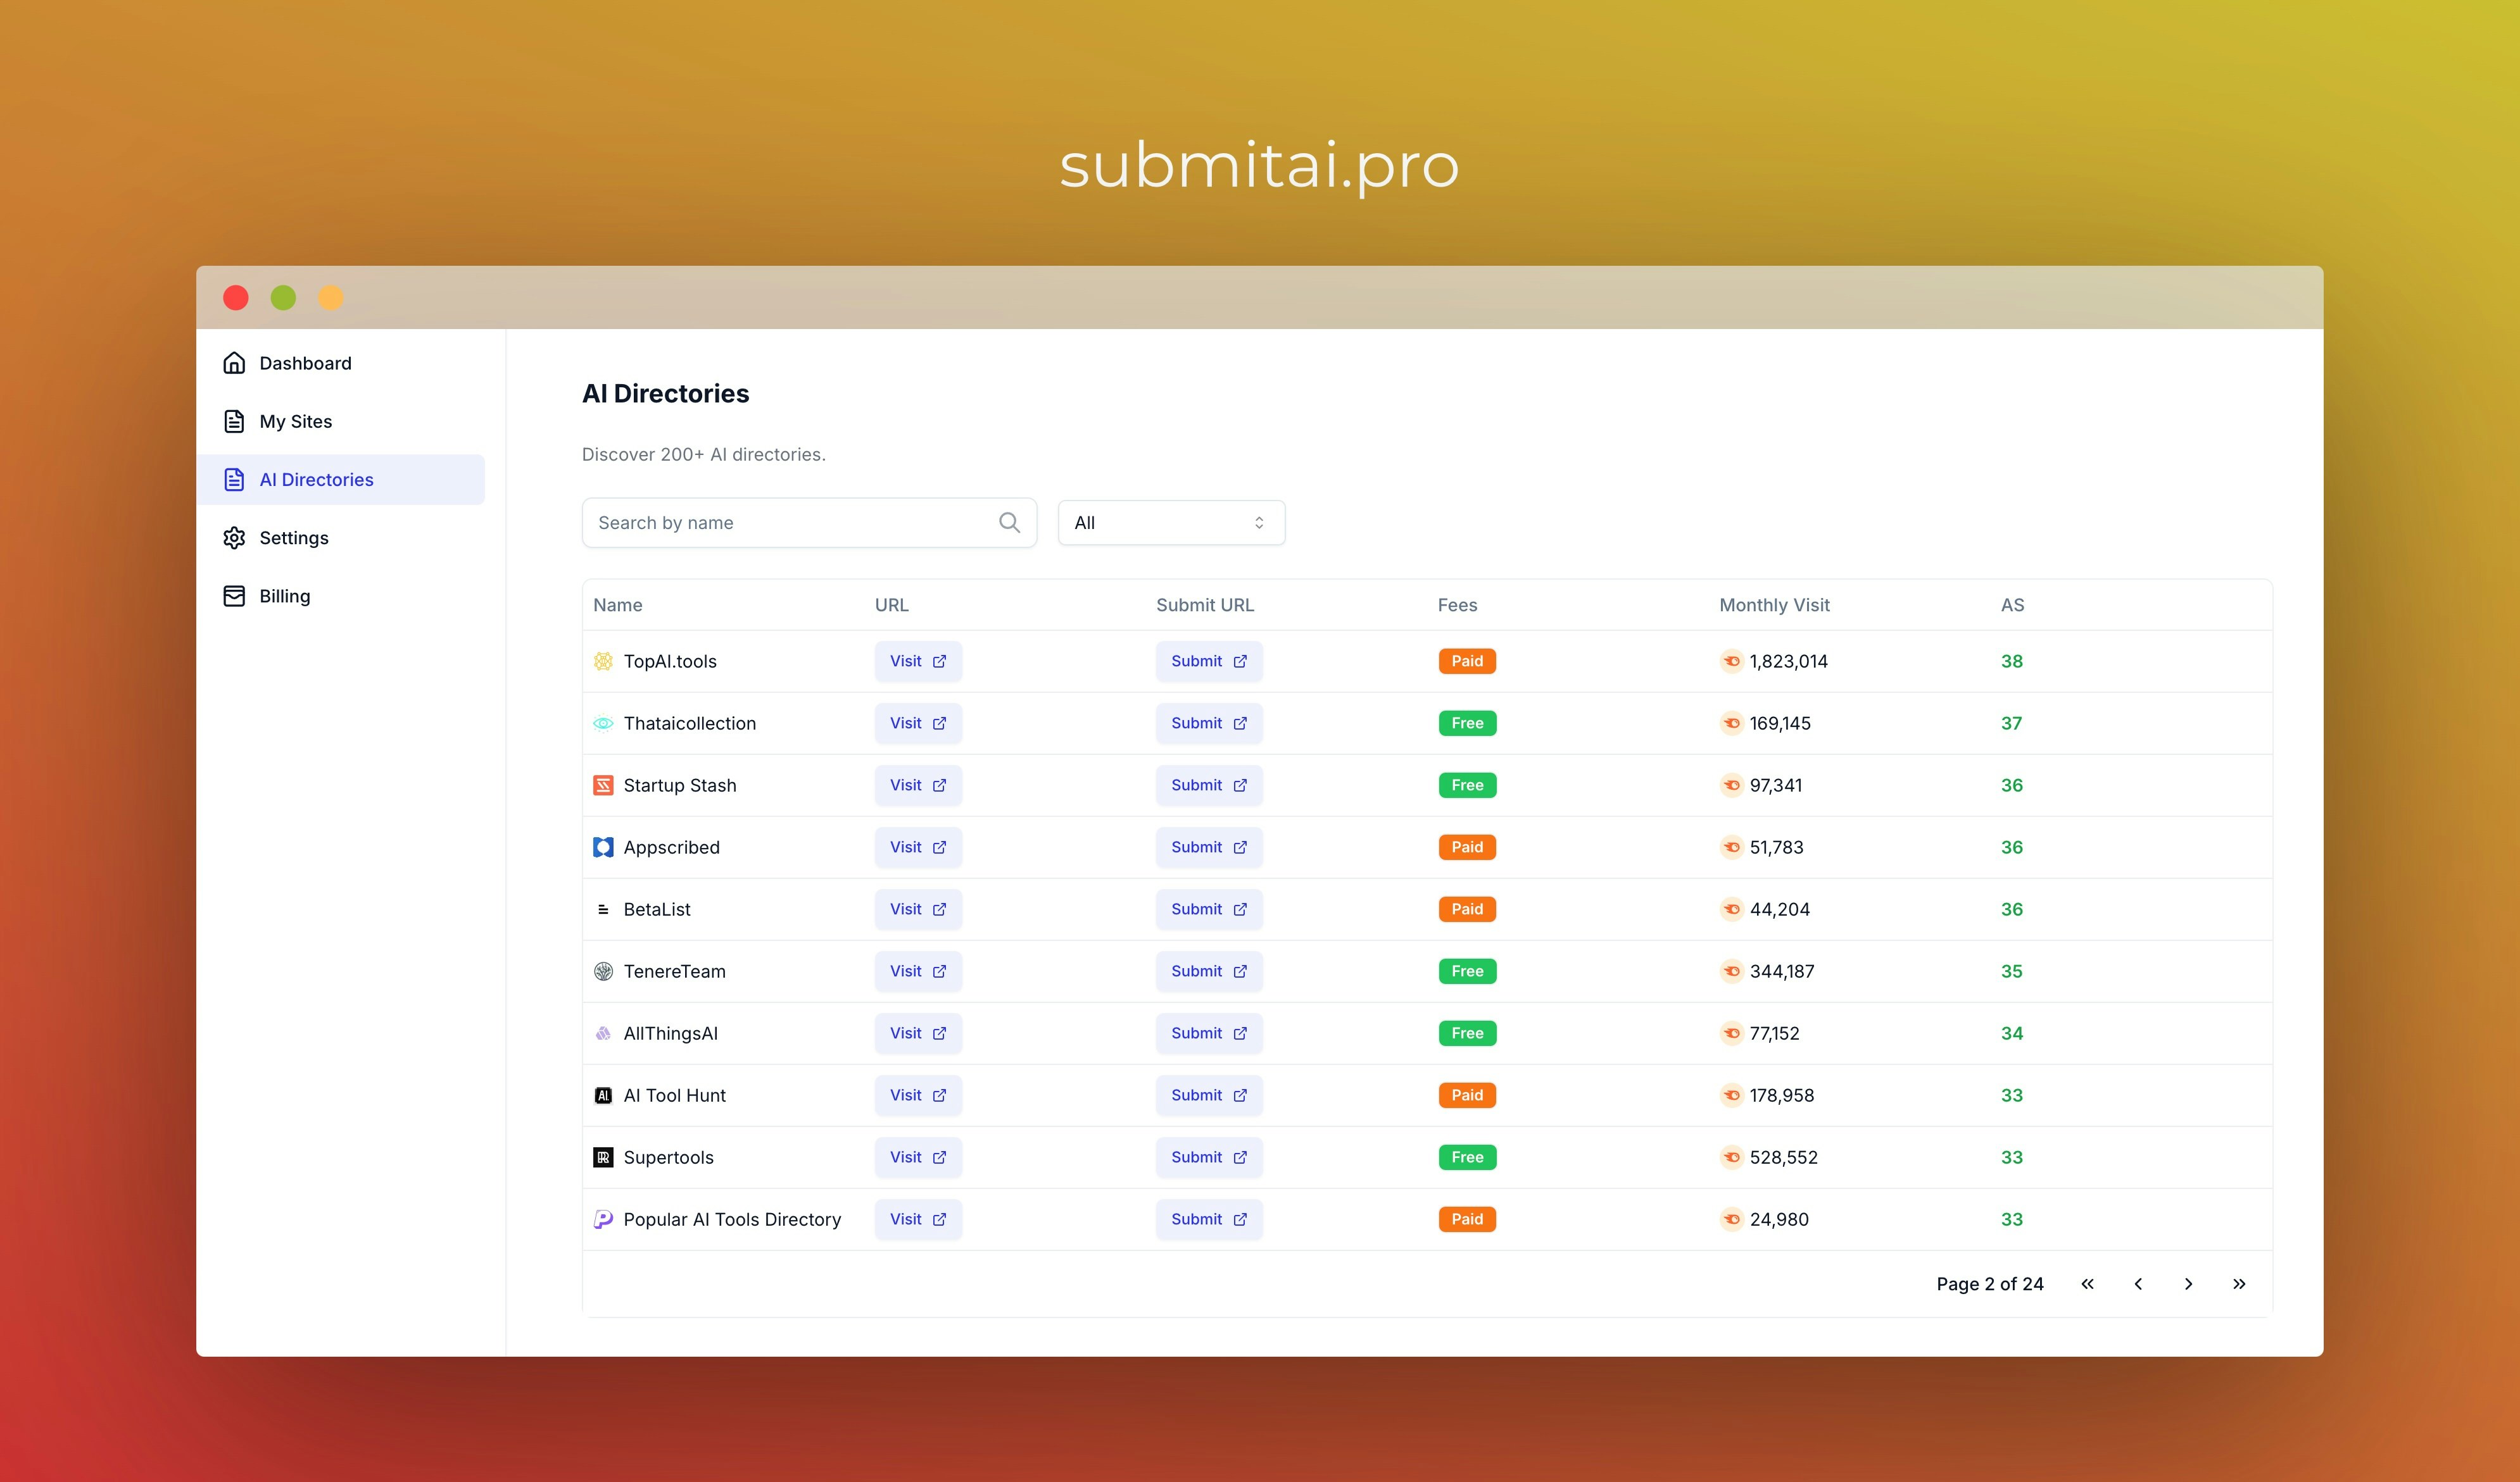Submit to Thataicollection directory

(1209, 723)
